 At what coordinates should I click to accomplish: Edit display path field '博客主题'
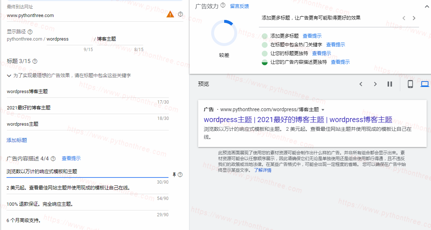click(120, 39)
